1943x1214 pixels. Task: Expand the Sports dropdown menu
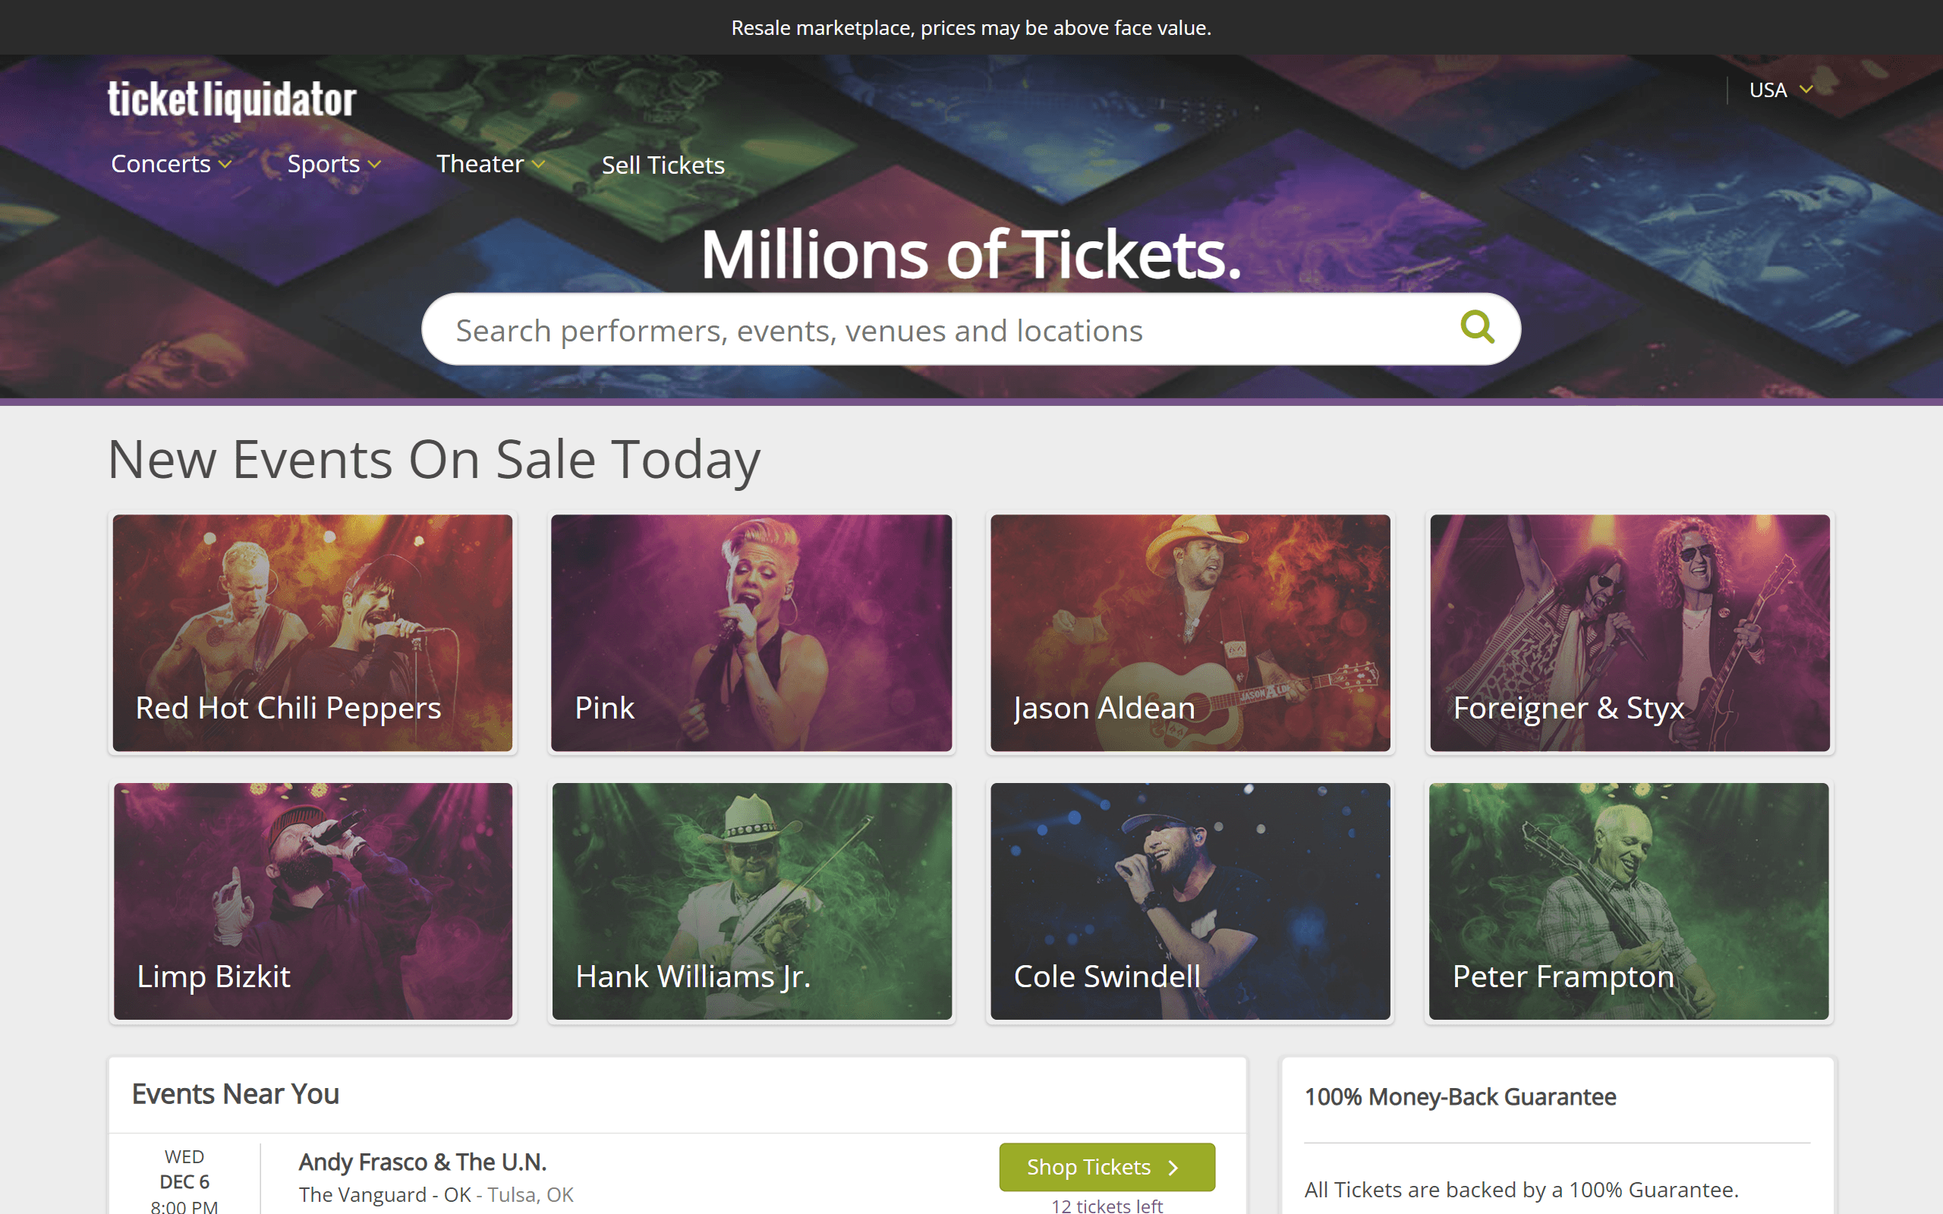pos(334,164)
